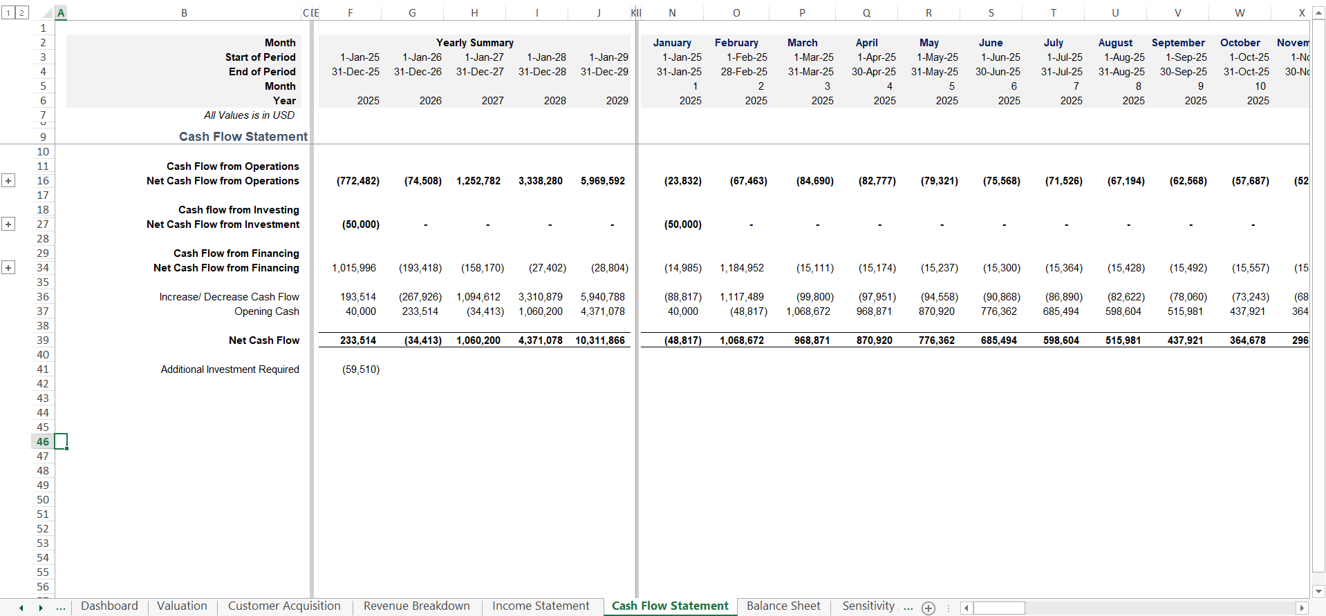The image size is (1326, 616).
Task: Select column F header
Action: [x=350, y=13]
